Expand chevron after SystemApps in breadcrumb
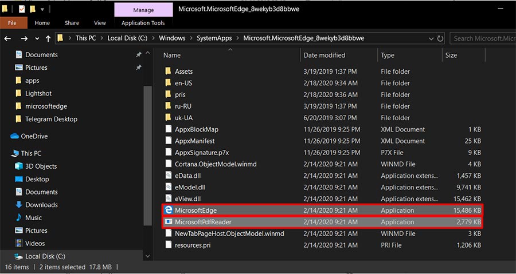 (x=237, y=38)
